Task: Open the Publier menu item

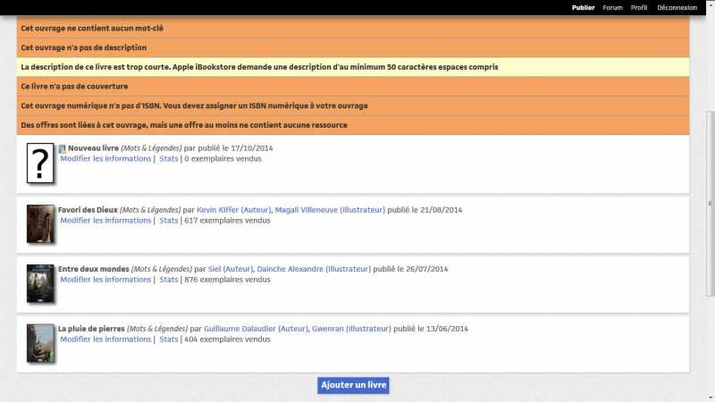Action: (x=584, y=7)
